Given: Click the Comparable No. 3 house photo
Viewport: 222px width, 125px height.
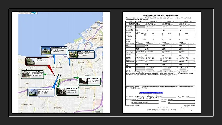Looking at the screenshot, I should click(73, 54).
